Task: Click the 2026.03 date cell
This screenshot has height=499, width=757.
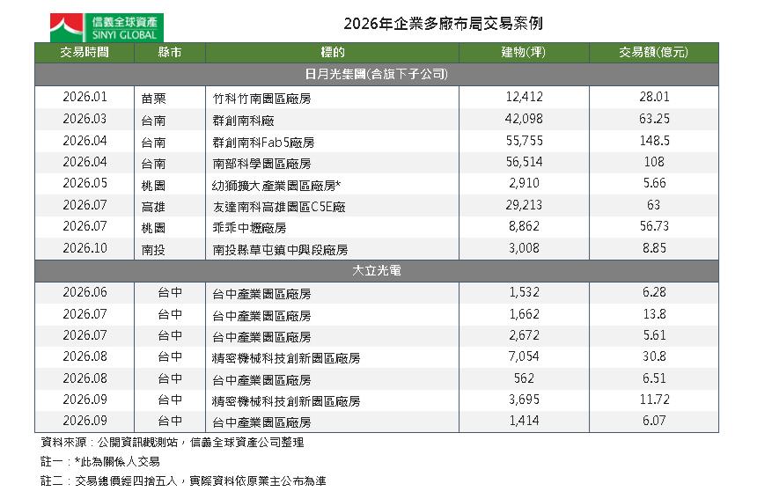Action: (85, 119)
